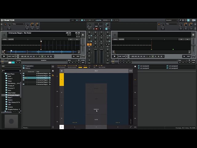This screenshot has width=197, height=148.
Task: Open the AutoGrid cue name dropdown on Deck A
Action: pos(44,60)
